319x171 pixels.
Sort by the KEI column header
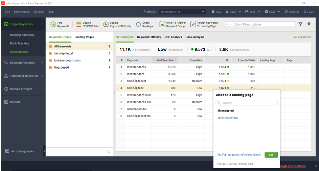218,60
